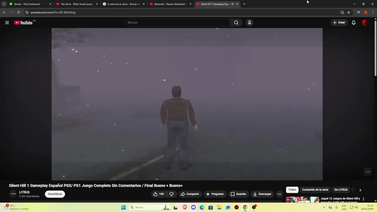Screen dimensions: 377x212
Task: Open YouTube notifications bell
Action: tap(353, 23)
